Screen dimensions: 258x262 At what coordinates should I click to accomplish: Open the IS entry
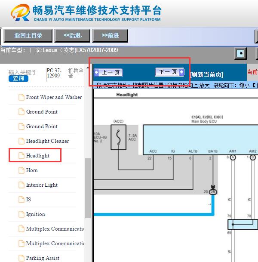pyautogui.click(x=28, y=200)
